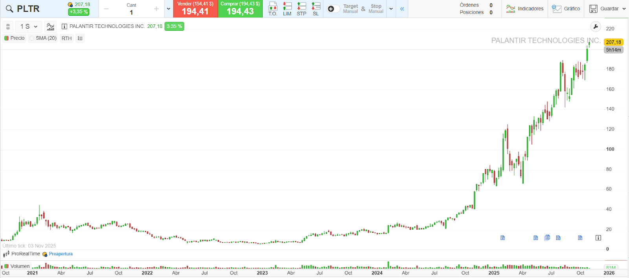Click the Precio color swatch
The width and height of the screenshot is (629, 278).
coord(6,38)
